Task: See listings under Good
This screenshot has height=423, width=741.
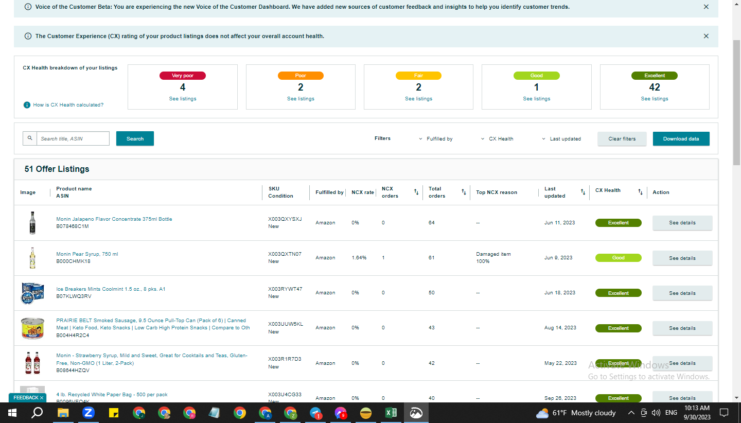Action: point(537,99)
